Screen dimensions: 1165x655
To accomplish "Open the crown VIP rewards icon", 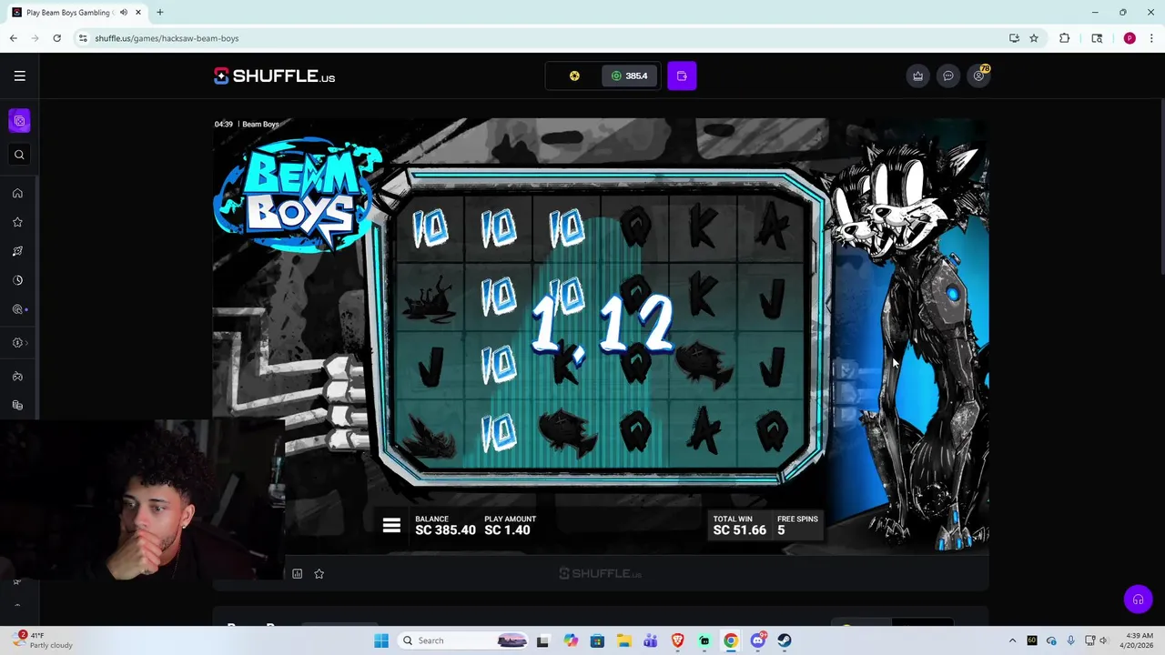I will pos(917,76).
